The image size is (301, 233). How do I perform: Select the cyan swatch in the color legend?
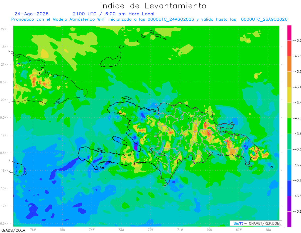point(289,157)
